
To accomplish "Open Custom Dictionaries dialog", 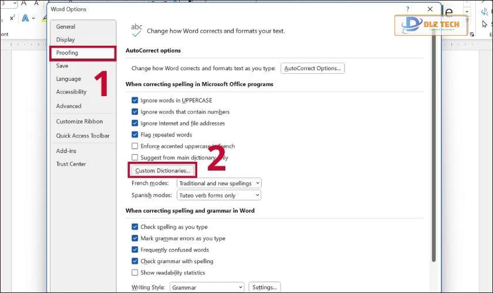I will click(x=163, y=171).
